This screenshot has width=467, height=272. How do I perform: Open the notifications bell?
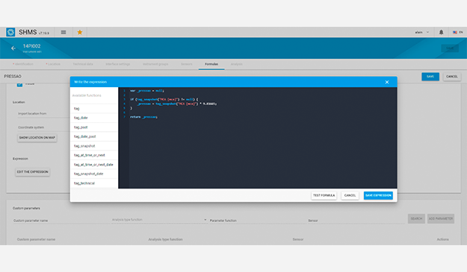click(x=441, y=32)
